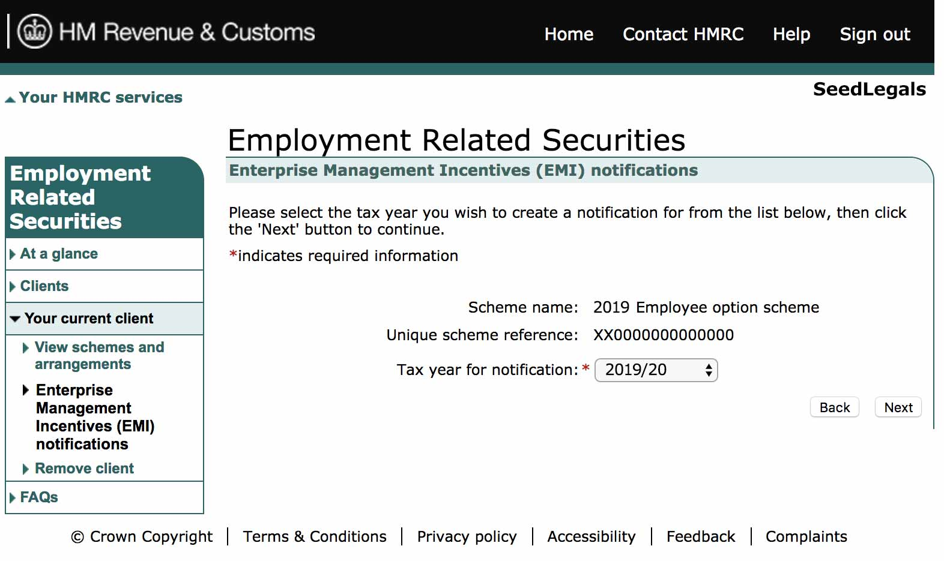This screenshot has height=561, width=944.
Task: Click the HM Revenue & Customs crown logo
Action: tap(35, 31)
